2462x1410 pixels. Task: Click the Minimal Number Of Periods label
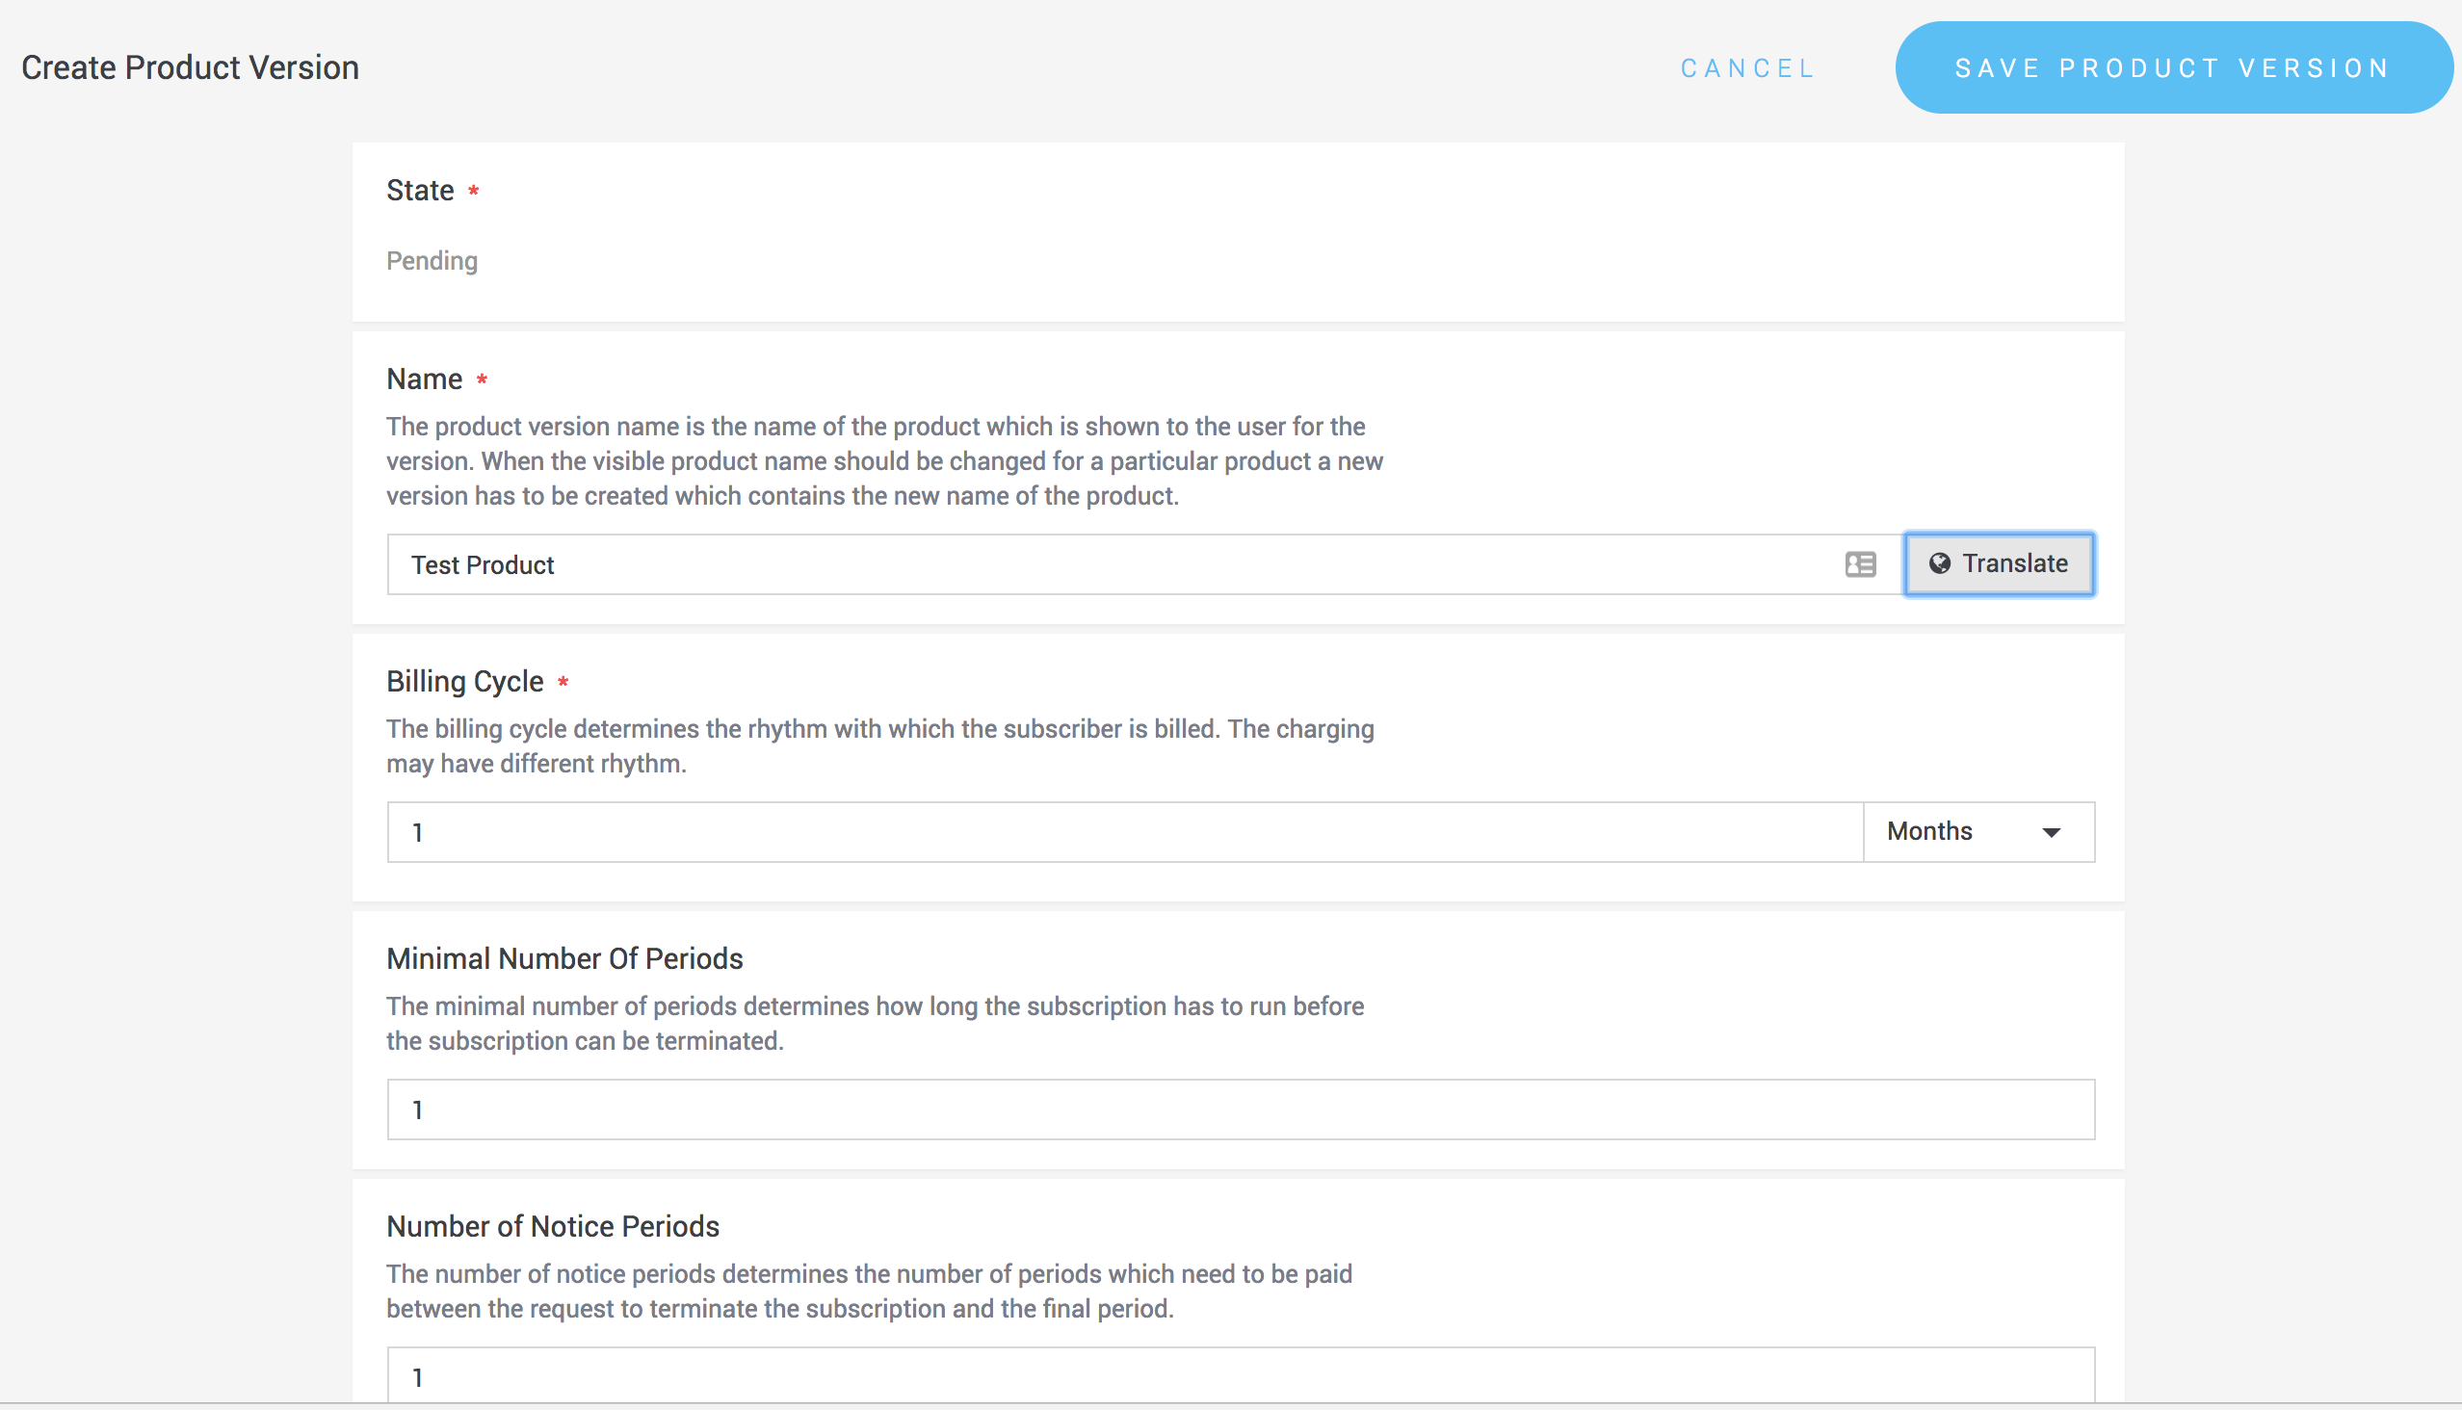[564, 958]
